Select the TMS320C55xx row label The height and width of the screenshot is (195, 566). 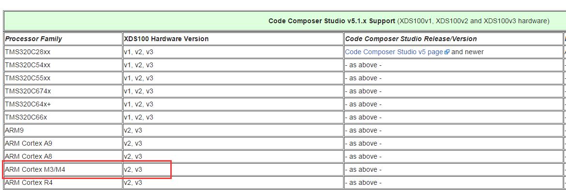28,78
